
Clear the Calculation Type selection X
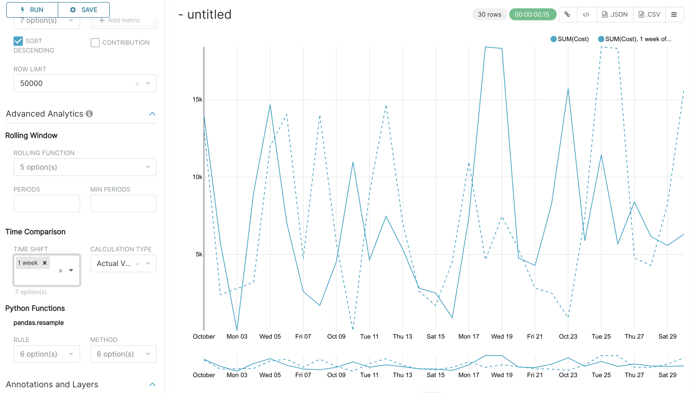[137, 264]
